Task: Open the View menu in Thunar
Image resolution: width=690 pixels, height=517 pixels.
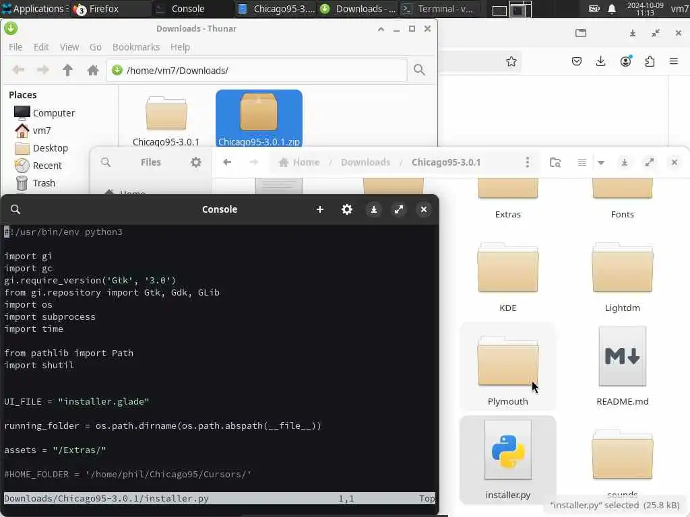Action: click(x=69, y=47)
